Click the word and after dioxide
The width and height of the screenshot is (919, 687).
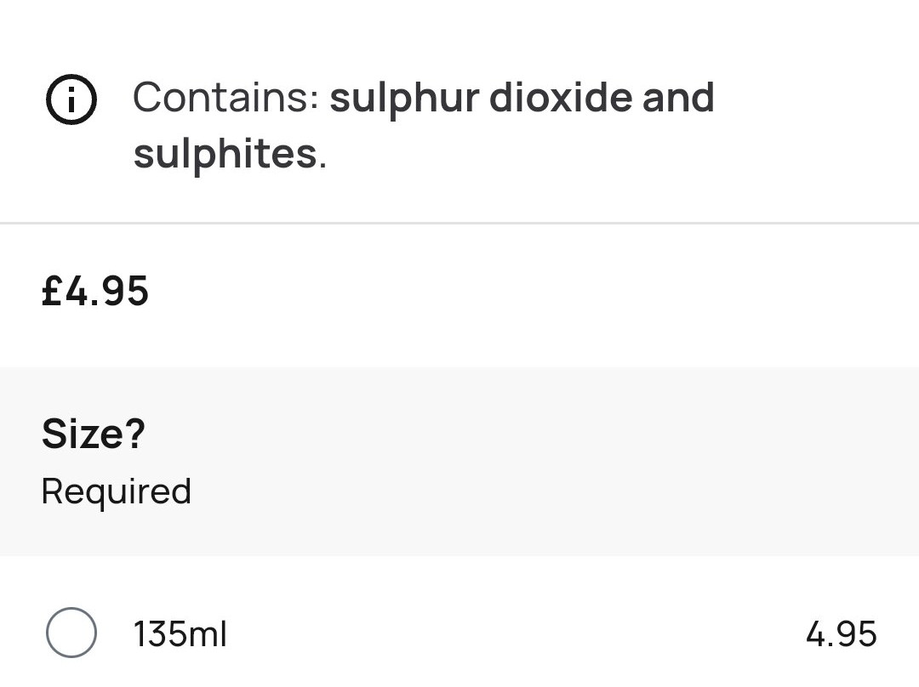point(678,97)
